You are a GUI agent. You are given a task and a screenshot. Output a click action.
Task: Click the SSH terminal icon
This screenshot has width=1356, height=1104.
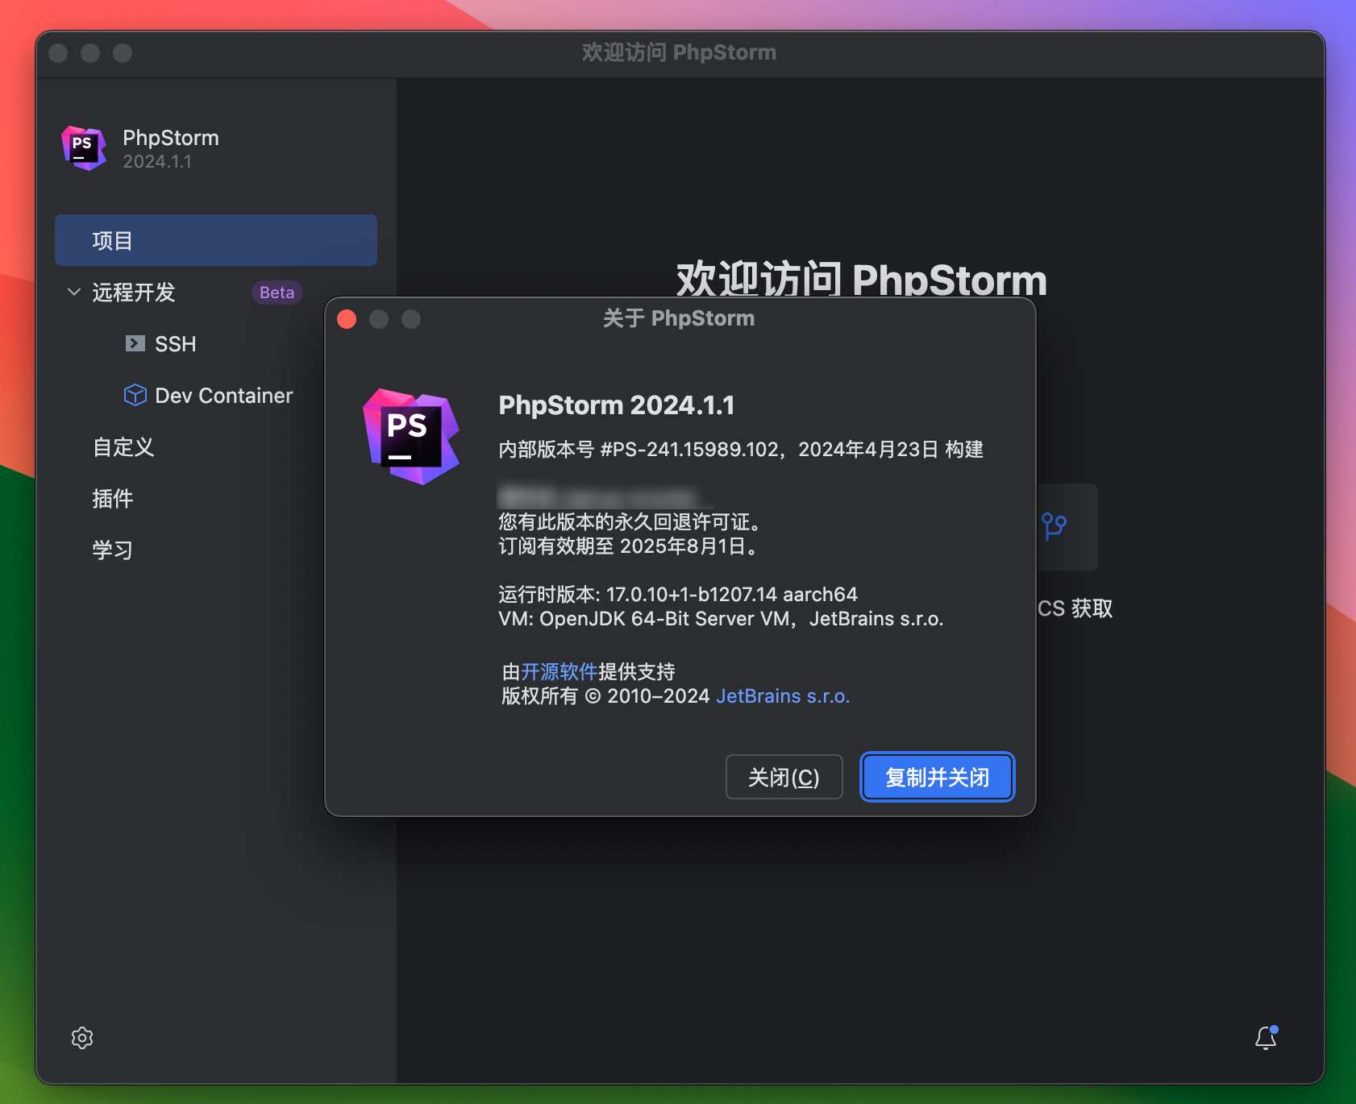tap(134, 343)
